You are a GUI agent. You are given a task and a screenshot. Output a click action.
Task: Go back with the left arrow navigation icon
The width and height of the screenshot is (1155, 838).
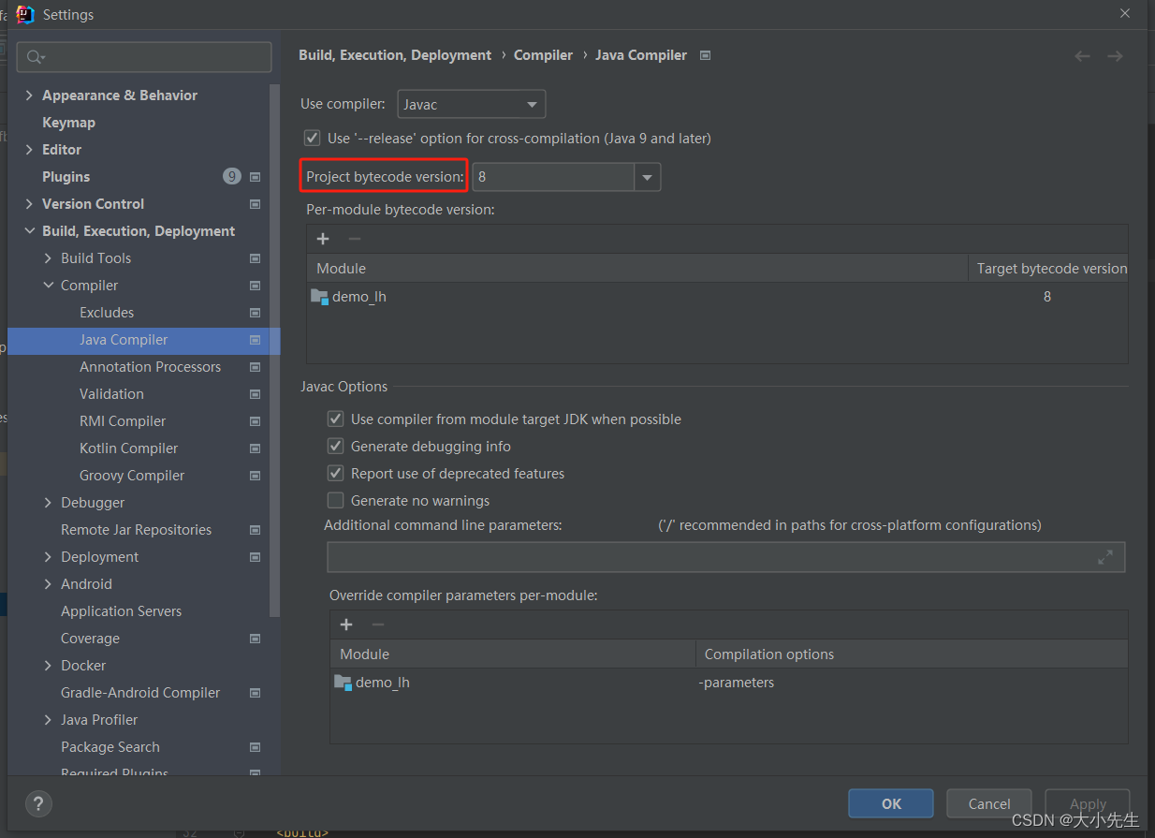point(1082,56)
